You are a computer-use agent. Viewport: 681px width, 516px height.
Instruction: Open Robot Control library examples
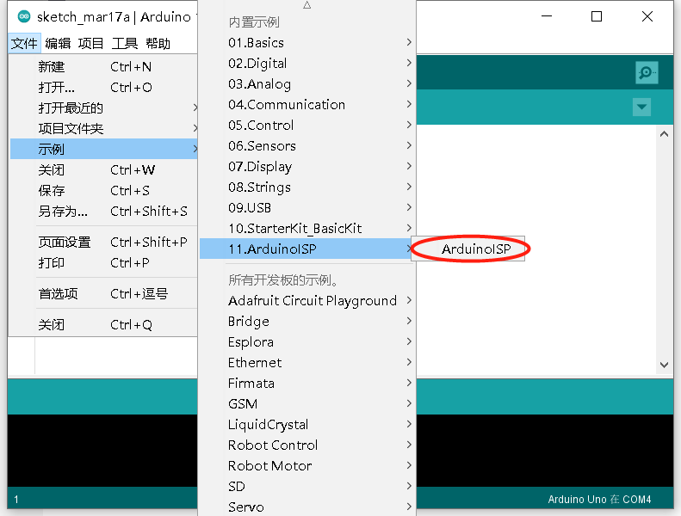point(307,445)
